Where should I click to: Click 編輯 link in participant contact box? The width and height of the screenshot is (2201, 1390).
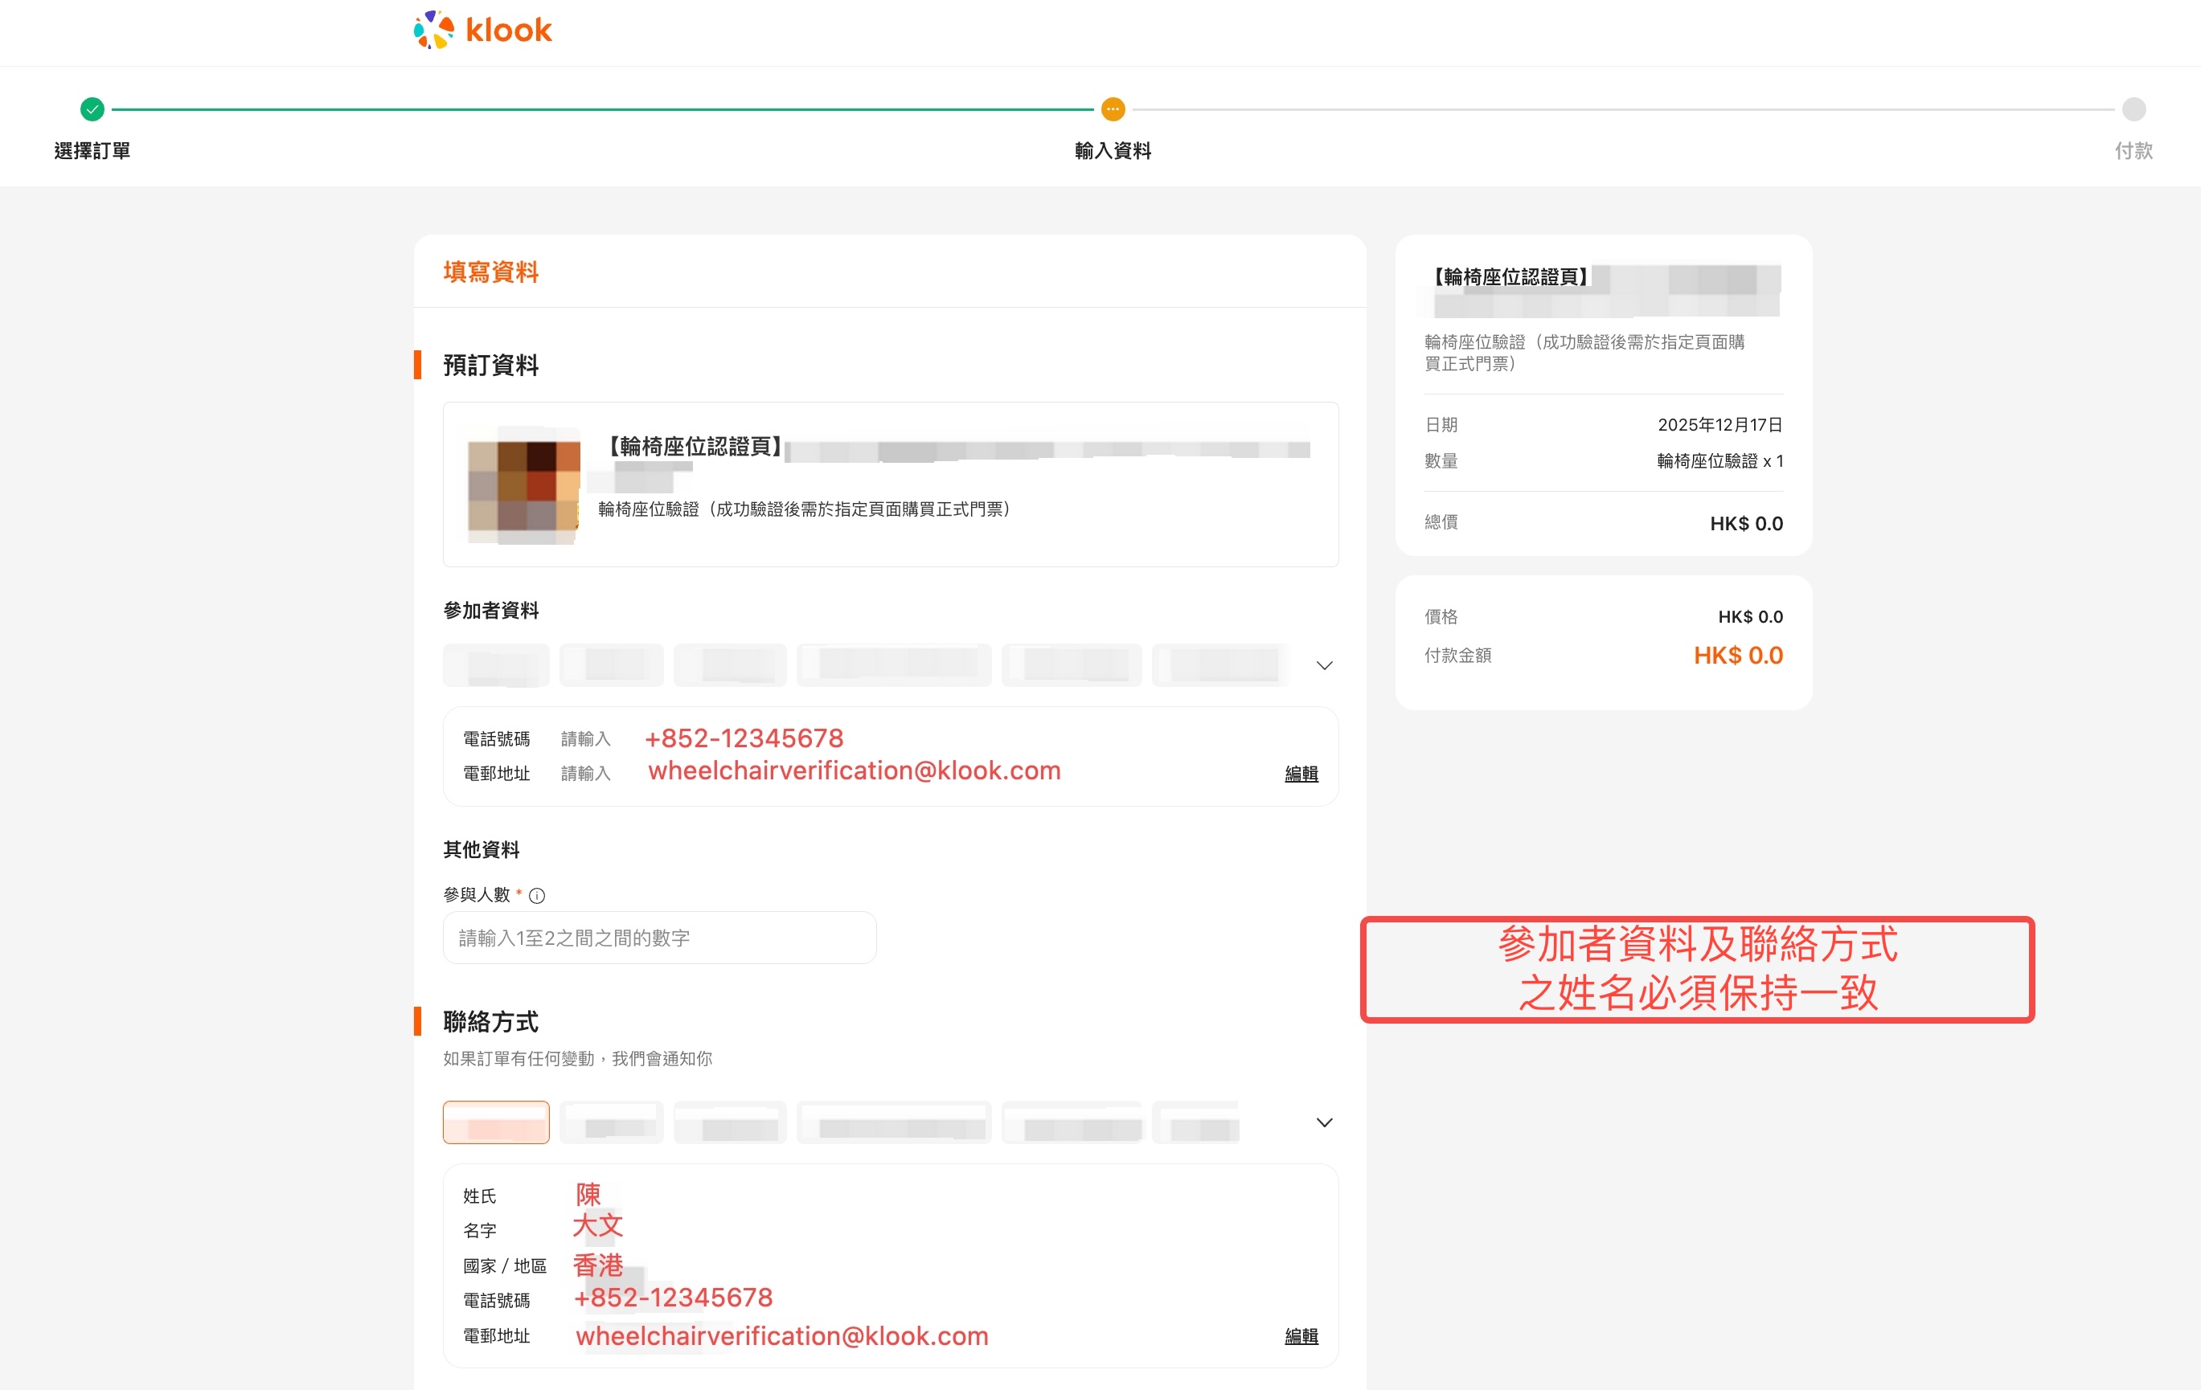(x=1301, y=774)
